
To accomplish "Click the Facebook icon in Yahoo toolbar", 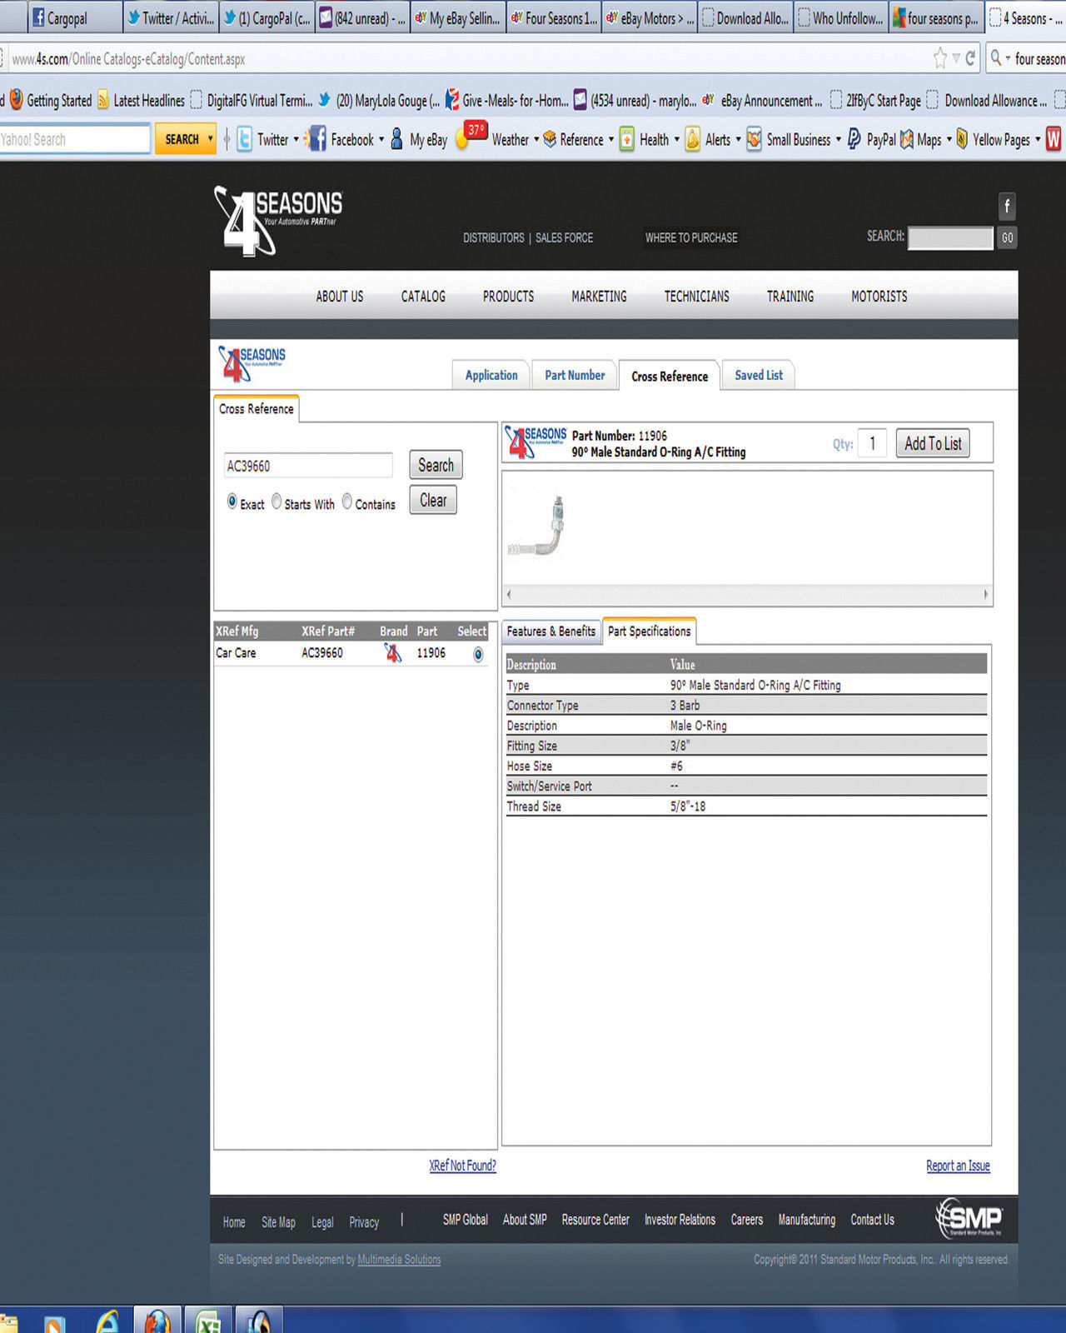I will coord(316,139).
